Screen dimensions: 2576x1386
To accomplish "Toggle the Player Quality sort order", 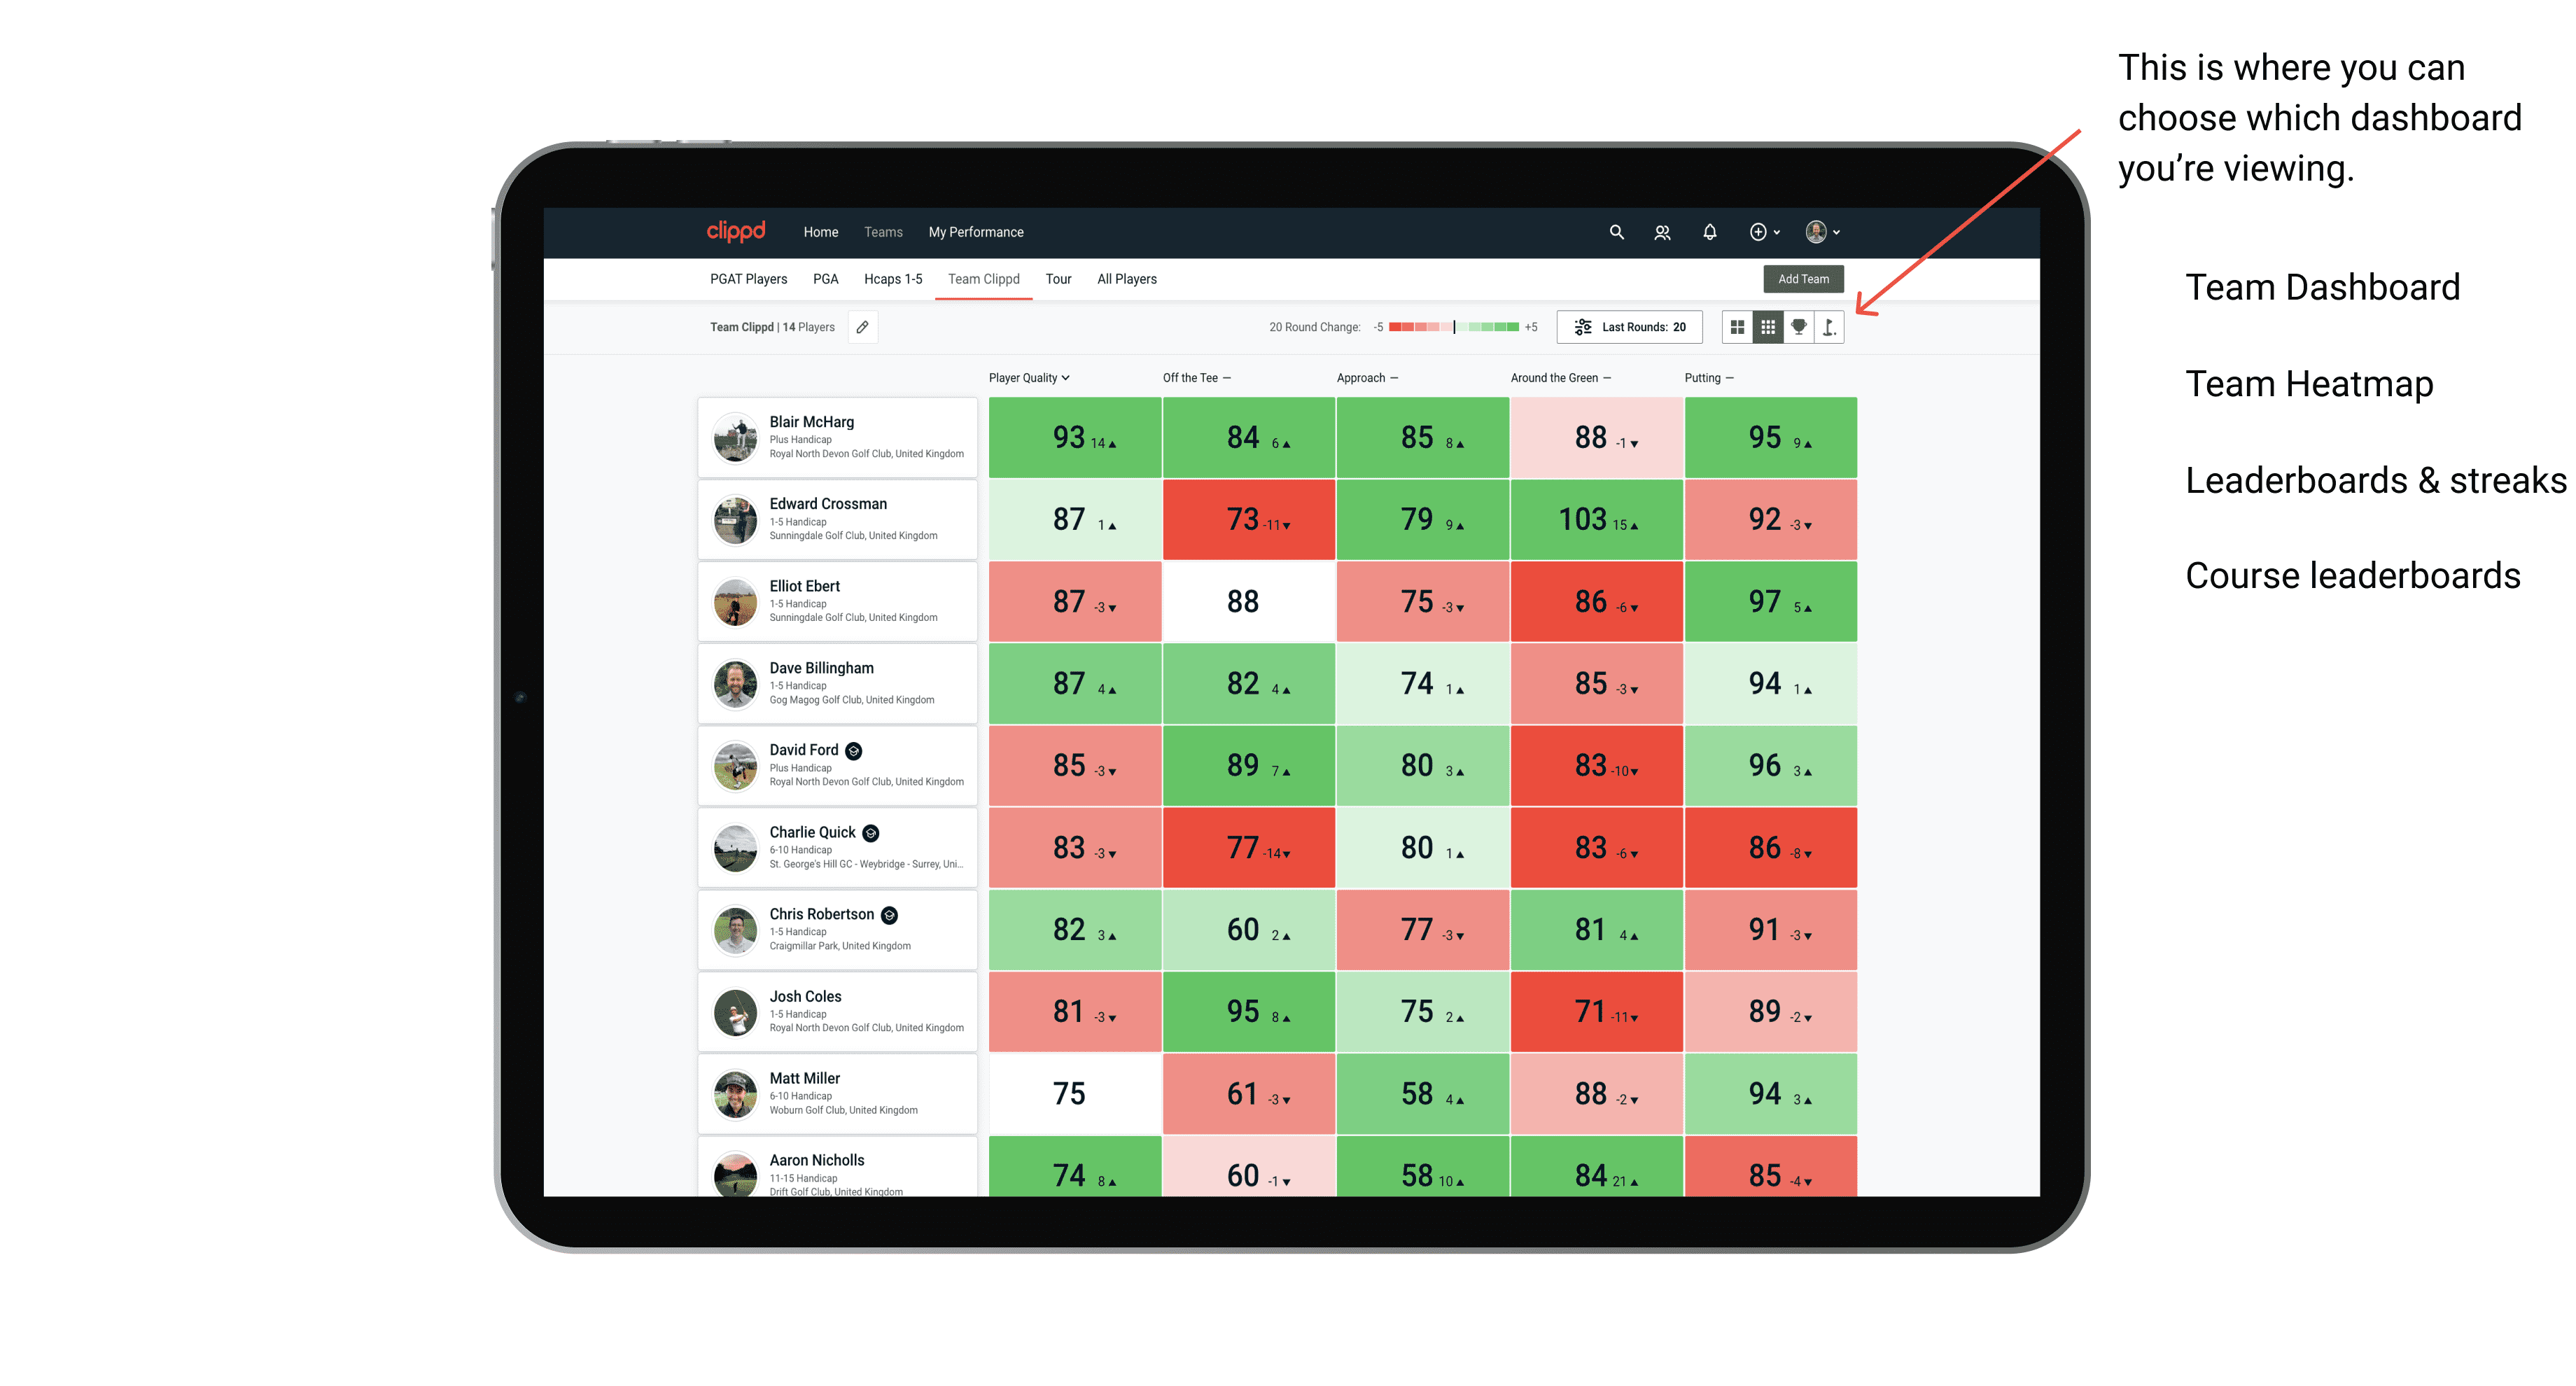I will click(x=1030, y=379).
